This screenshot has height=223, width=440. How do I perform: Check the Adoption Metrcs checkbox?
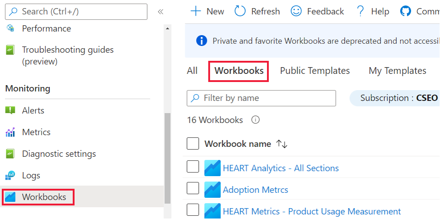coord(193,189)
